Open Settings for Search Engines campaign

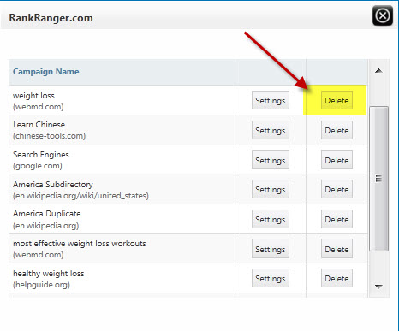pos(271,160)
